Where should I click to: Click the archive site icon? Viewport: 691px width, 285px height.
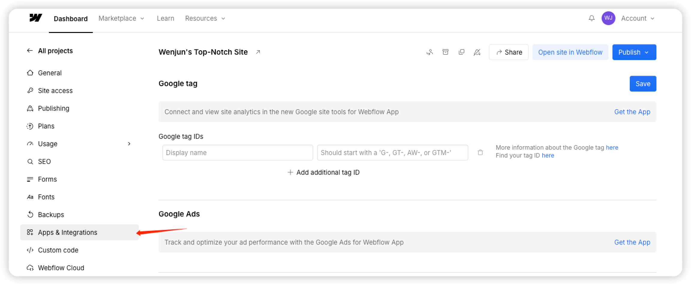pyautogui.click(x=446, y=52)
